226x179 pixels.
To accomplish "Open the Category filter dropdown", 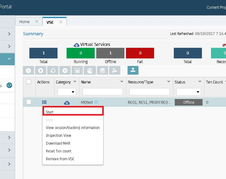I will click(67, 92).
